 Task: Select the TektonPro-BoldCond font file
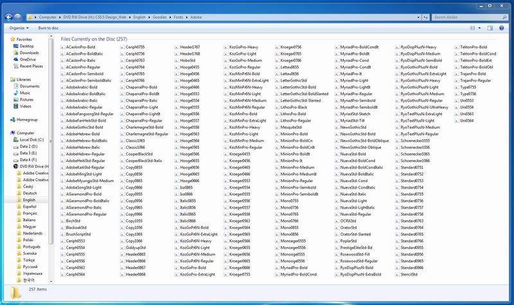click(475, 53)
